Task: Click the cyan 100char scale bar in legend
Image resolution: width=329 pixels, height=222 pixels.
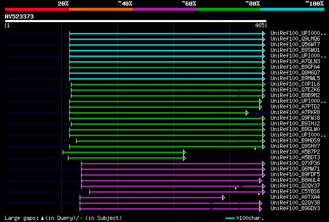Action: tap(230, 218)
